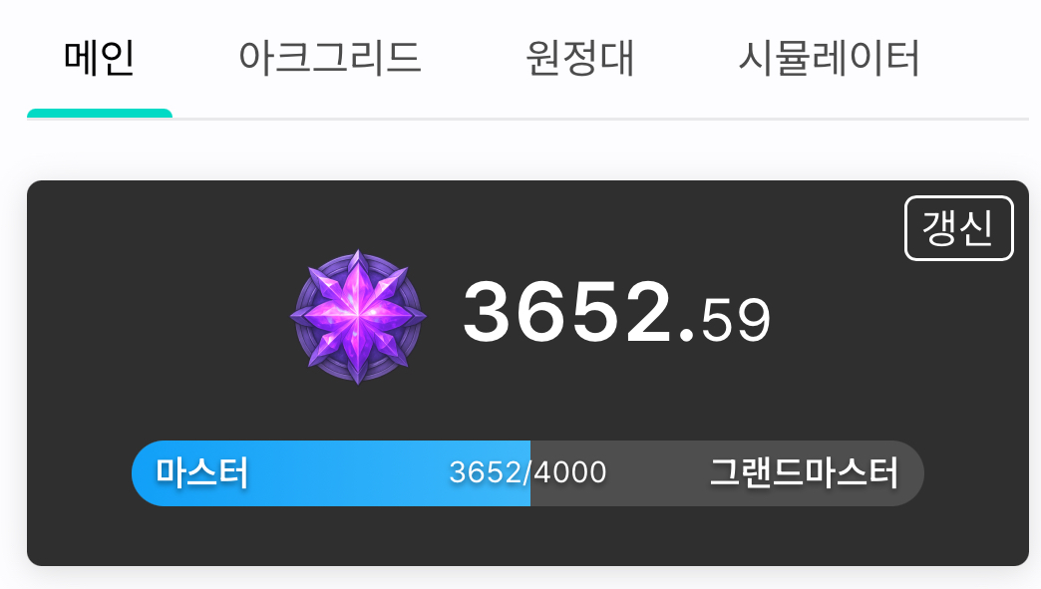
Task: Select the 시뮬레이터 tab
Action: (830, 58)
